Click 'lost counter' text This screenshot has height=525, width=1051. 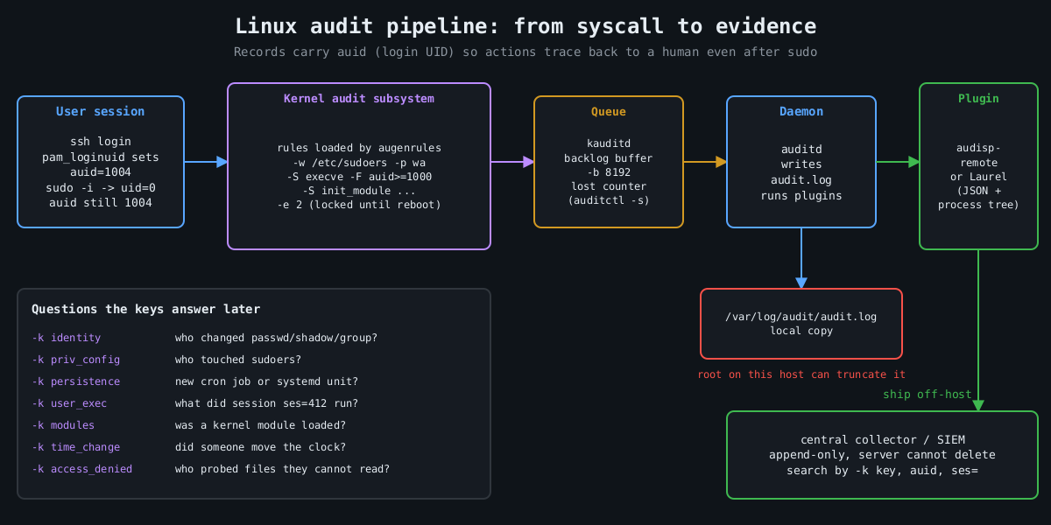609,186
